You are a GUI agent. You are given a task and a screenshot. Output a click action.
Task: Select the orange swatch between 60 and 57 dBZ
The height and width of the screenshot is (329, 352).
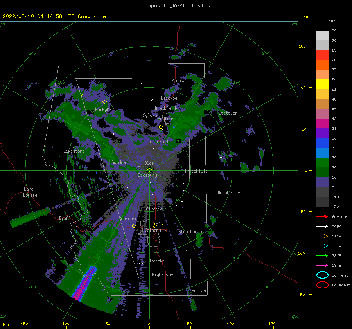[322, 65]
